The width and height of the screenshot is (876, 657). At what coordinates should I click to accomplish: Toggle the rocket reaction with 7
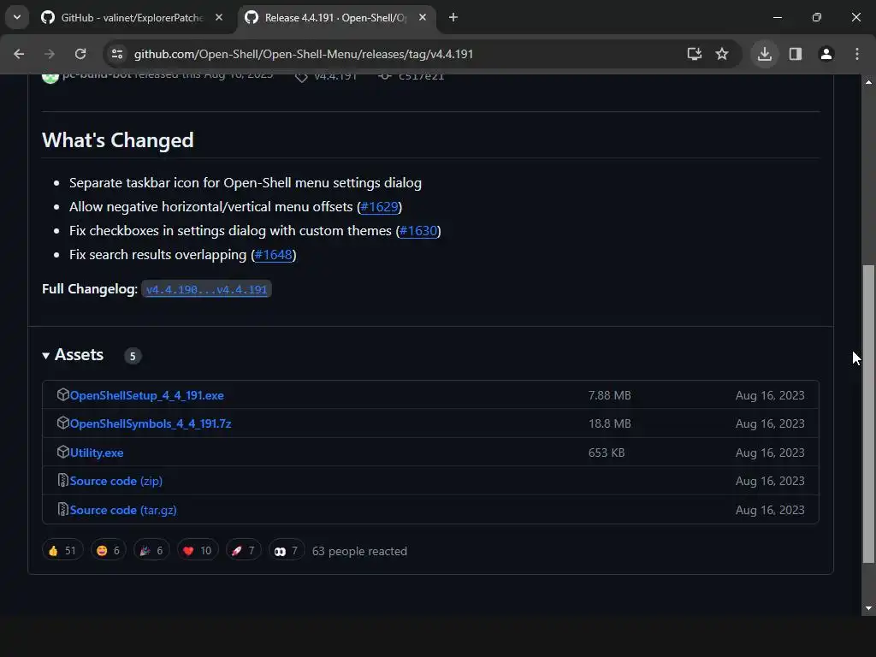(244, 551)
